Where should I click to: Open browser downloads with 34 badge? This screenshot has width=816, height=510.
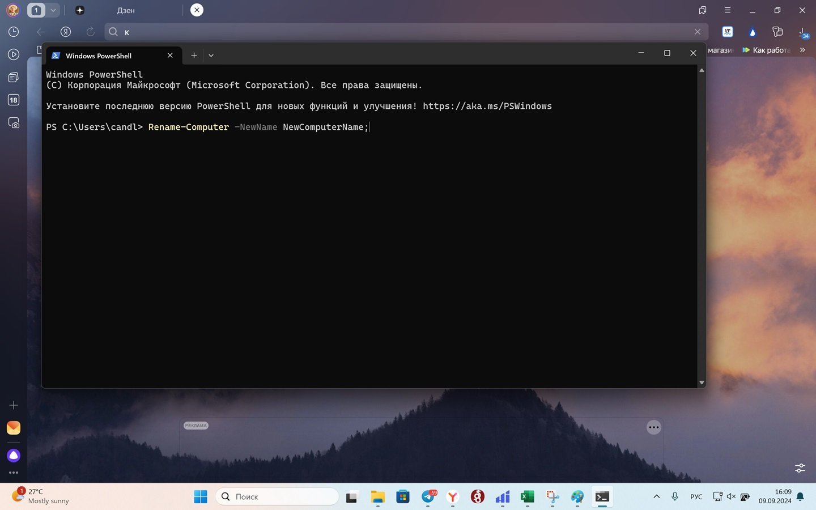coord(803,33)
